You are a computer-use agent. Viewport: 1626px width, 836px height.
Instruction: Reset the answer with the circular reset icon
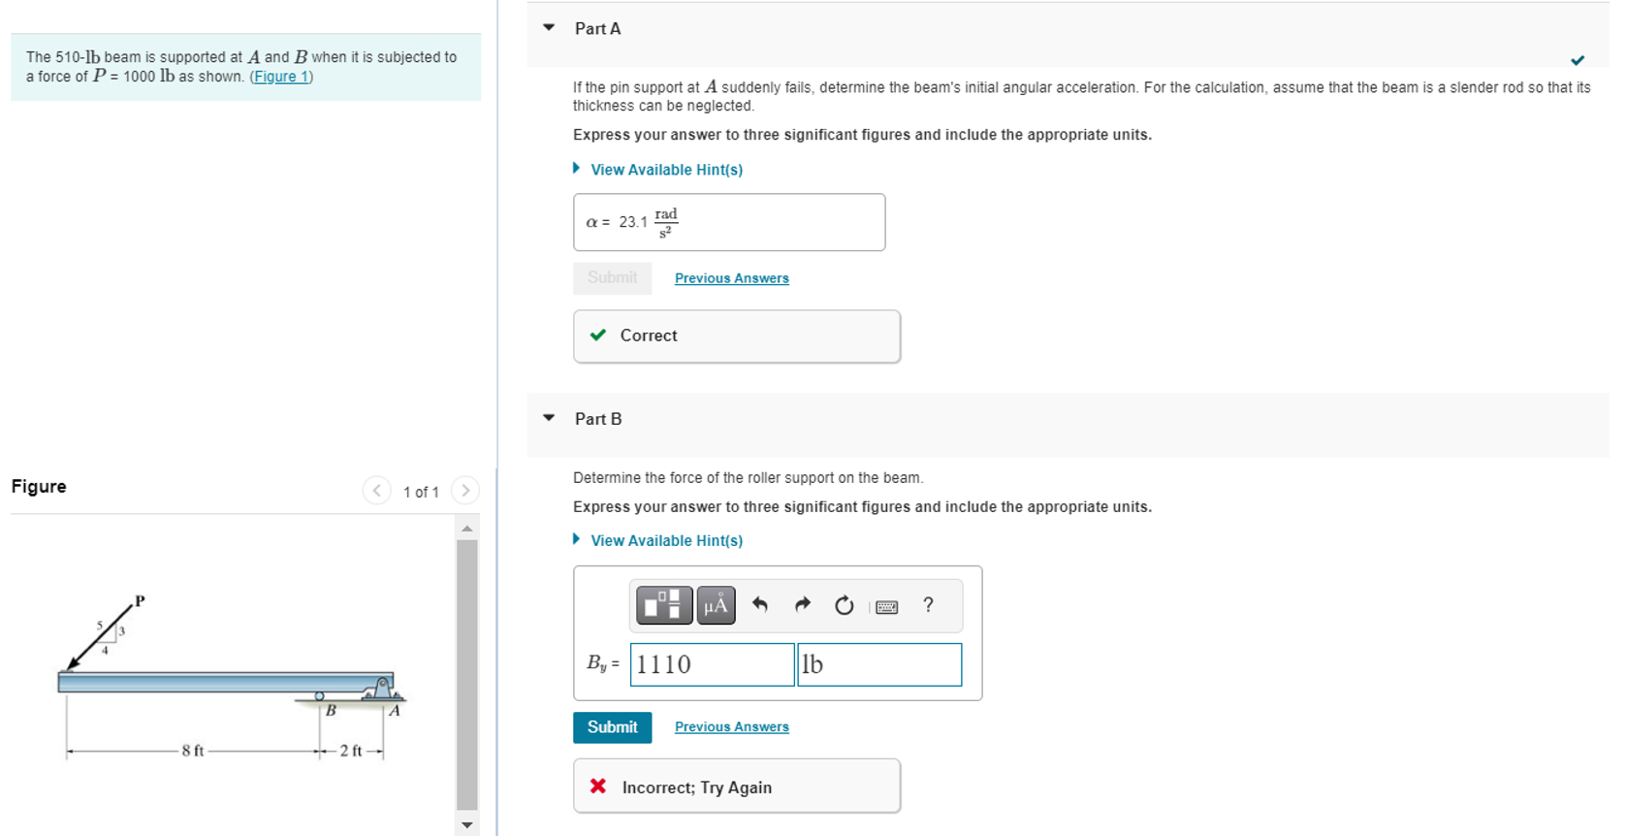point(844,605)
